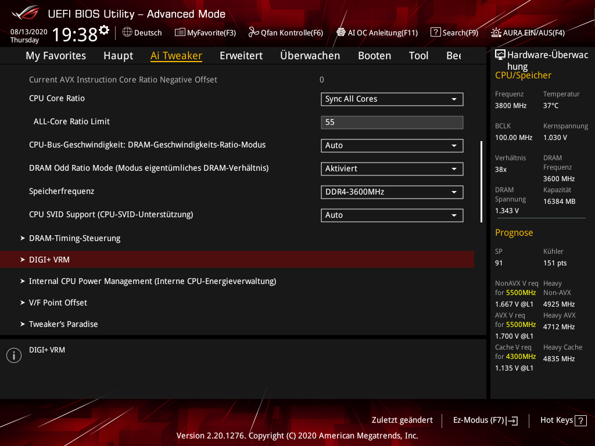Click the CPU/Speicher section heading
595x446 pixels.
tap(523, 75)
